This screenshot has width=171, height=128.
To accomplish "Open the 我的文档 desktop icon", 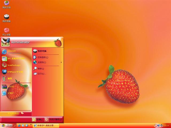I will [6, 5].
